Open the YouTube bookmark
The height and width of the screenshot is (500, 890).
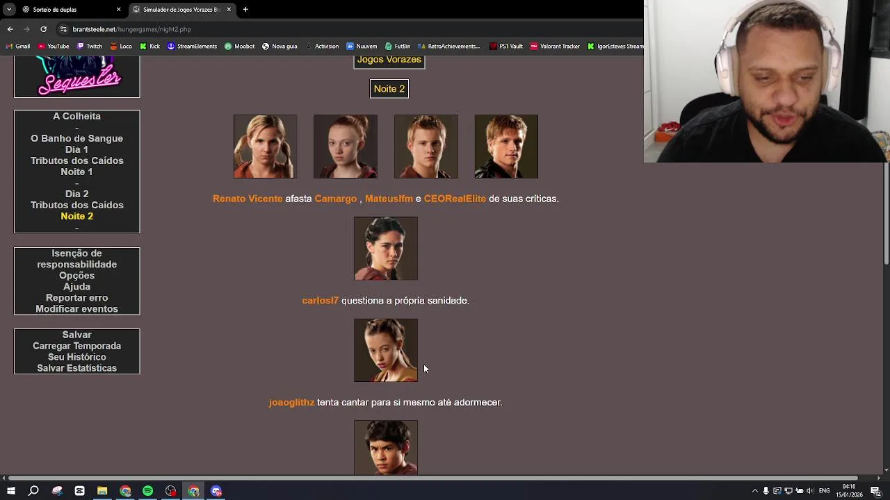point(54,47)
